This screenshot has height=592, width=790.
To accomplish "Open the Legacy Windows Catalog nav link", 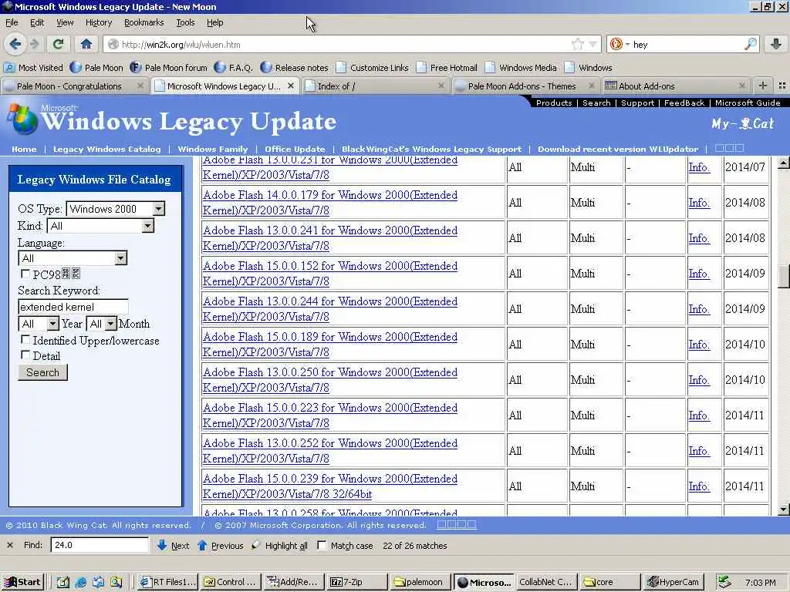I will coord(106,149).
